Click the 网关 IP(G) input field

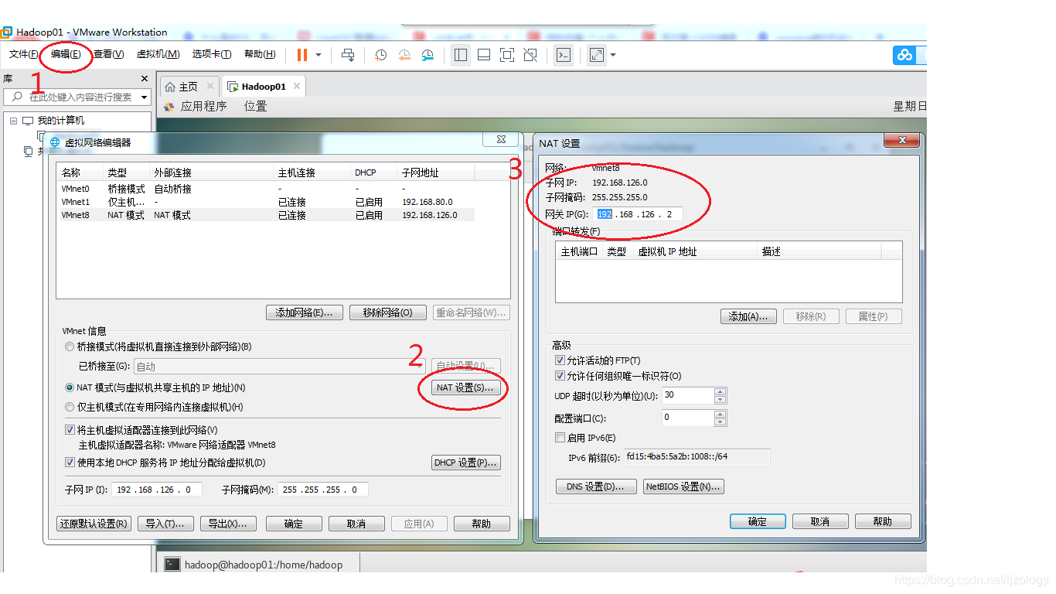click(638, 214)
